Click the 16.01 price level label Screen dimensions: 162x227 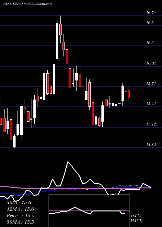pos(151,63)
